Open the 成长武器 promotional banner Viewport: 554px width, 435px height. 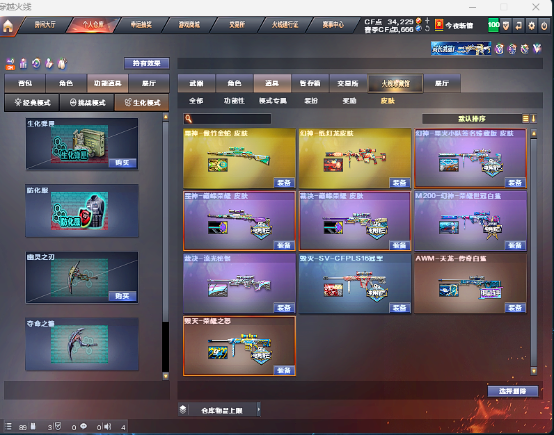(461, 49)
